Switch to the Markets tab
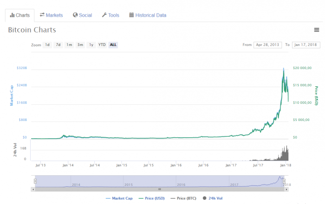 [51, 15]
